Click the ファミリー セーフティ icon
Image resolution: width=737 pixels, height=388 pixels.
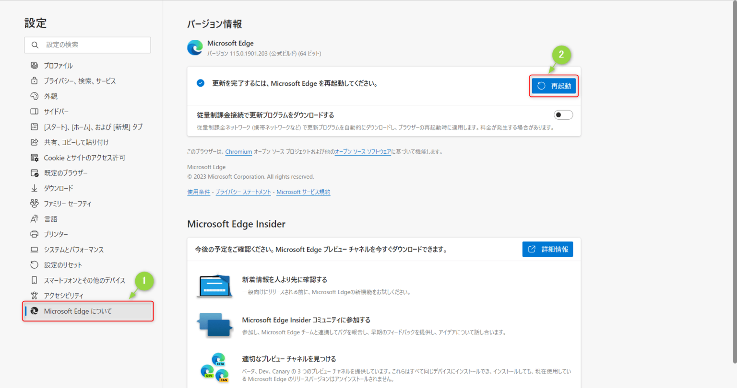point(34,203)
